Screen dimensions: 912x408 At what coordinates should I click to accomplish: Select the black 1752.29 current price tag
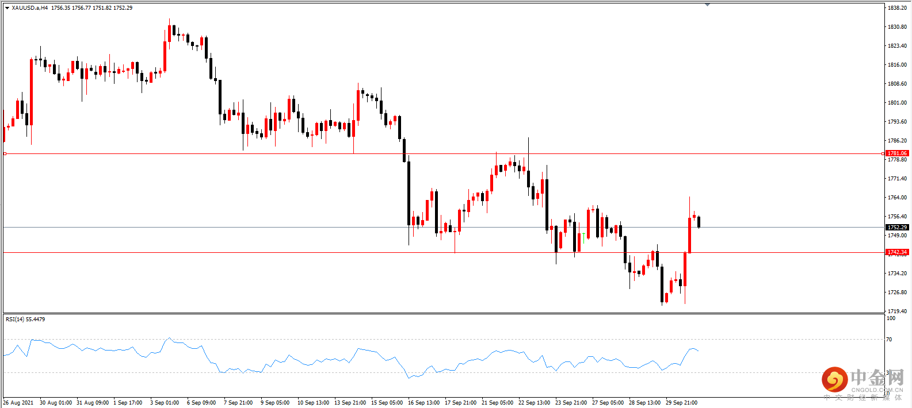pos(897,228)
